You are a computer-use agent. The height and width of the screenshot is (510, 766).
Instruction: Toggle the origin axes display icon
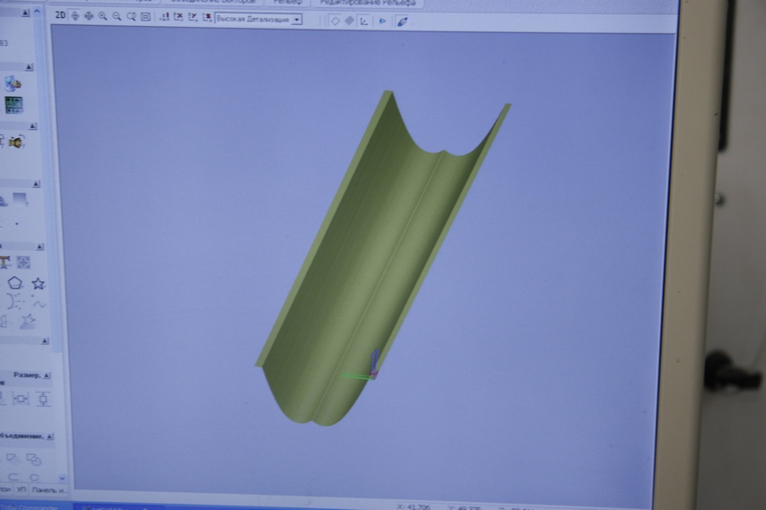click(363, 21)
